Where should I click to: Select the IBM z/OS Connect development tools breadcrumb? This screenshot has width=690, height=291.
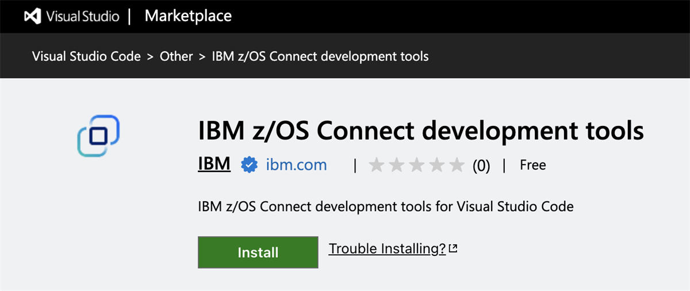(320, 56)
